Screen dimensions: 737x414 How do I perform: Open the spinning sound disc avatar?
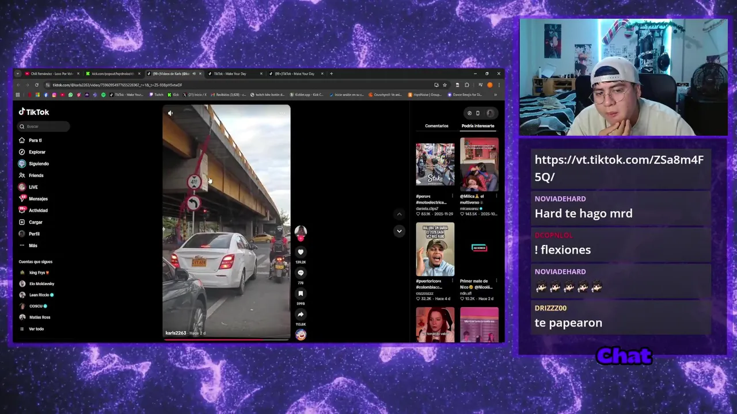[x=301, y=335]
